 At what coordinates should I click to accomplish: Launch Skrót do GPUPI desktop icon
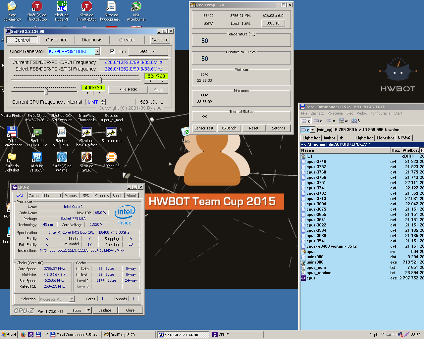[86, 162]
